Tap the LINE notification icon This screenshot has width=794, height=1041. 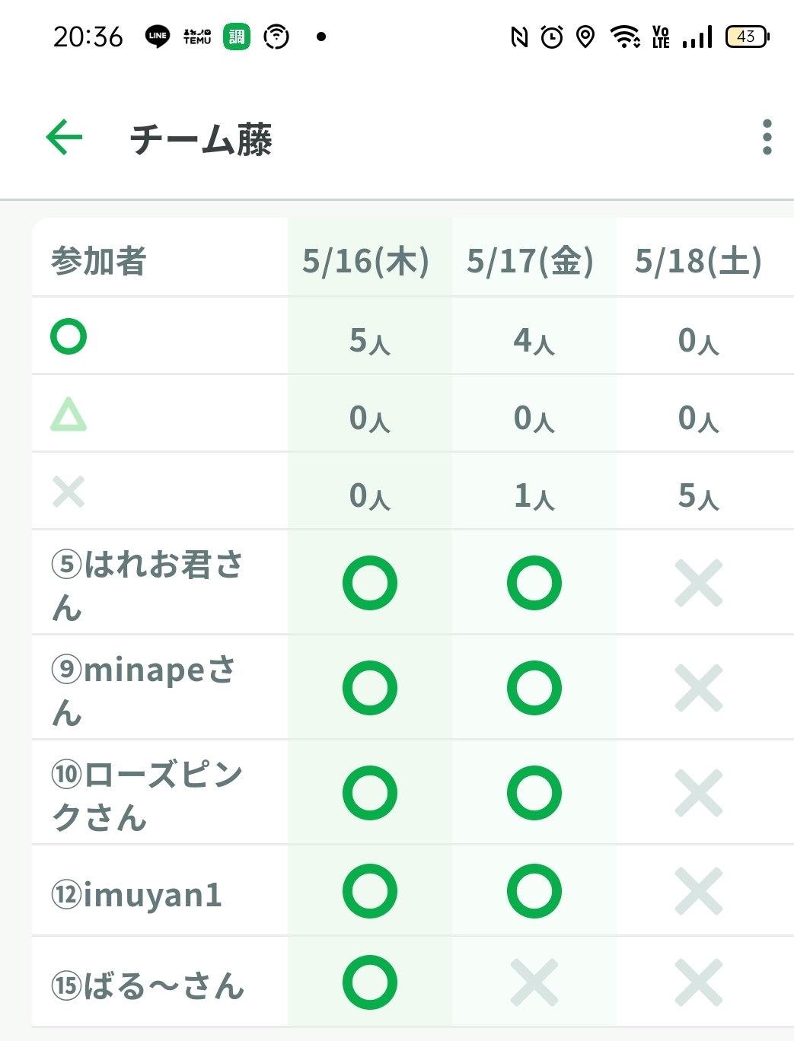pyautogui.click(x=158, y=37)
